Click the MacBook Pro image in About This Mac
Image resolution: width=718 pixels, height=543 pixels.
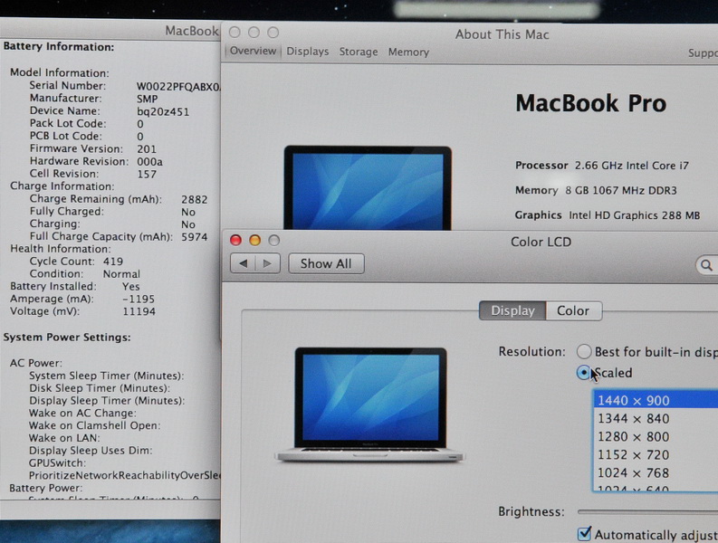(x=368, y=187)
